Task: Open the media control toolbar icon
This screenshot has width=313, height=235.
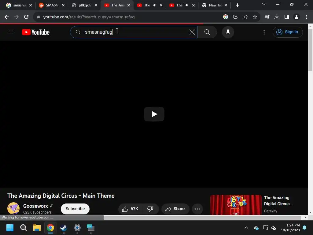Action: [267, 17]
